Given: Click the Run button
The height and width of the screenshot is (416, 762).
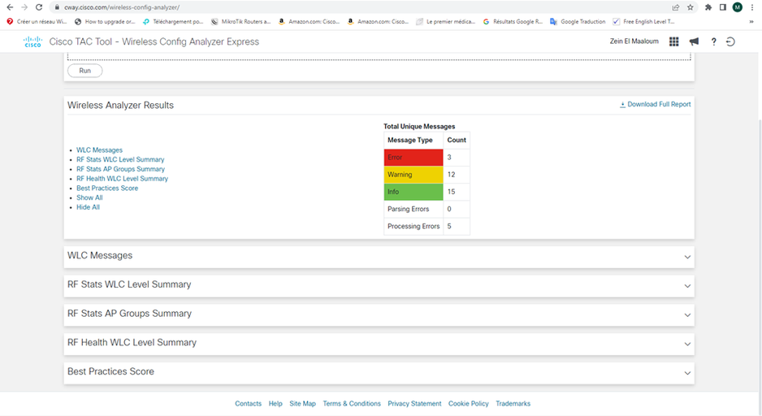Looking at the screenshot, I should tap(85, 71).
